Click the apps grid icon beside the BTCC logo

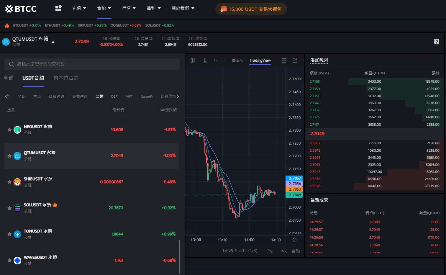tap(58, 8)
